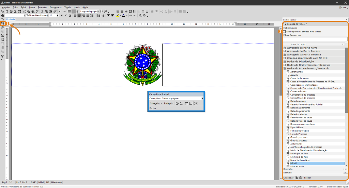Image resolution: width=349 pixels, height=188 pixels.
Task: Open 'Cabeçalho - Todas as páginas' dropdown
Action: coord(202,99)
